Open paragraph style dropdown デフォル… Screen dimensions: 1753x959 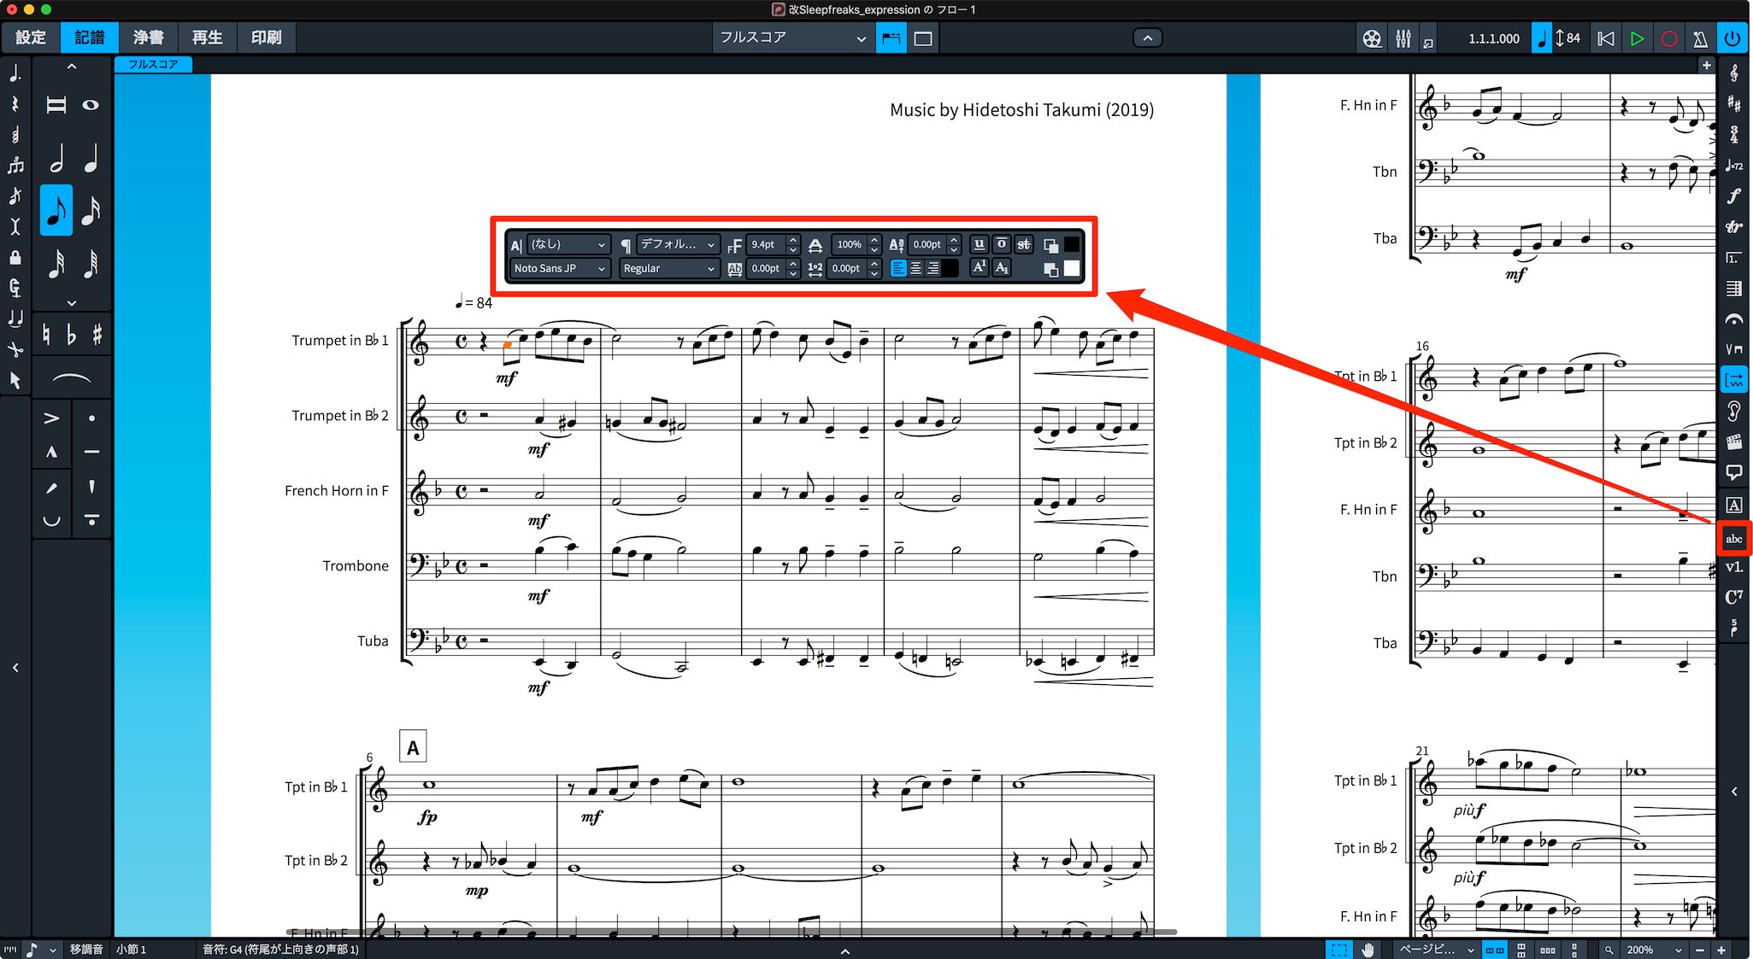[x=677, y=245]
